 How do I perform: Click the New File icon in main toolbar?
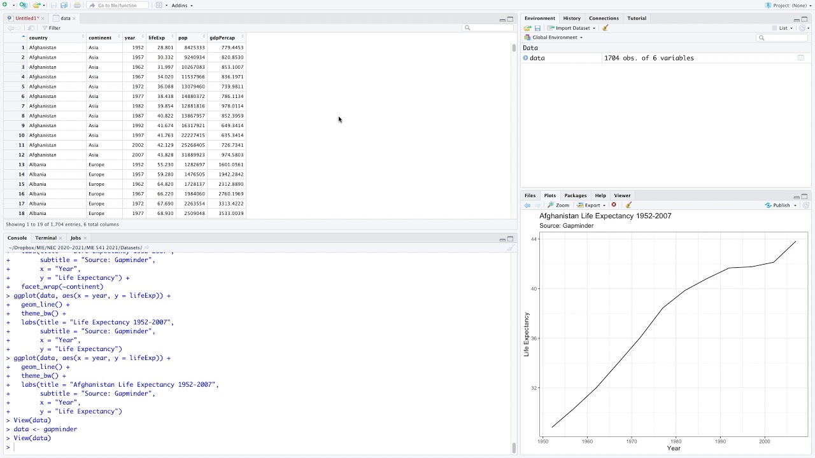click(x=5, y=5)
